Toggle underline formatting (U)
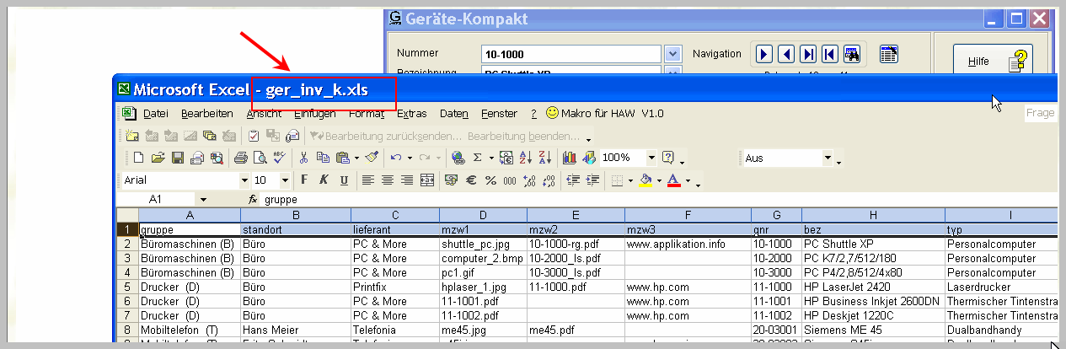The image size is (1066, 349). pyautogui.click(x=344, y=180)
